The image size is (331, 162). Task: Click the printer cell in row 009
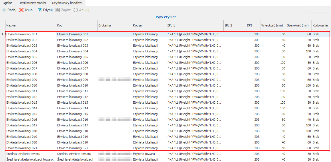pos(114,80)
